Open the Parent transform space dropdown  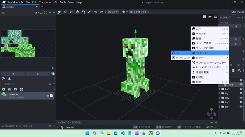(x=113, y=12)
